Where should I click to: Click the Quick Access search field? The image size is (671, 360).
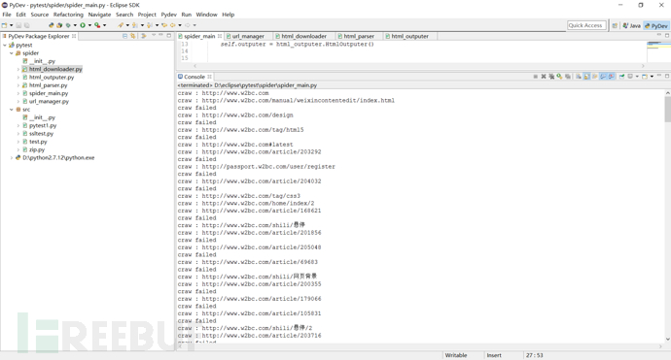(x=586, y=25)
